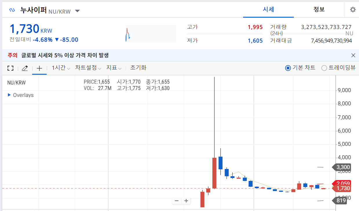
Task: Open the settings gear icon
Action: [x=353, y=10]
